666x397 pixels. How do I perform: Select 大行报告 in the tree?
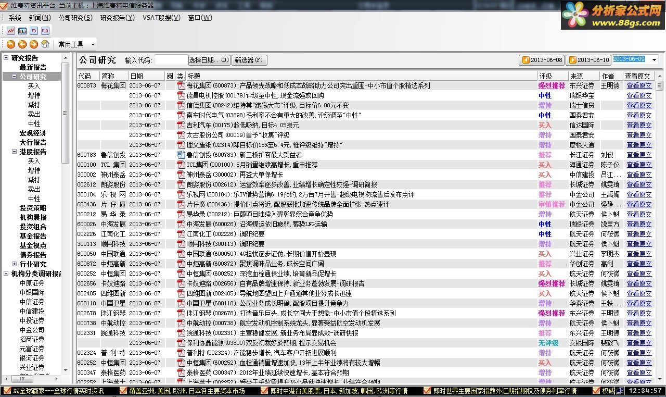[33, 142]
